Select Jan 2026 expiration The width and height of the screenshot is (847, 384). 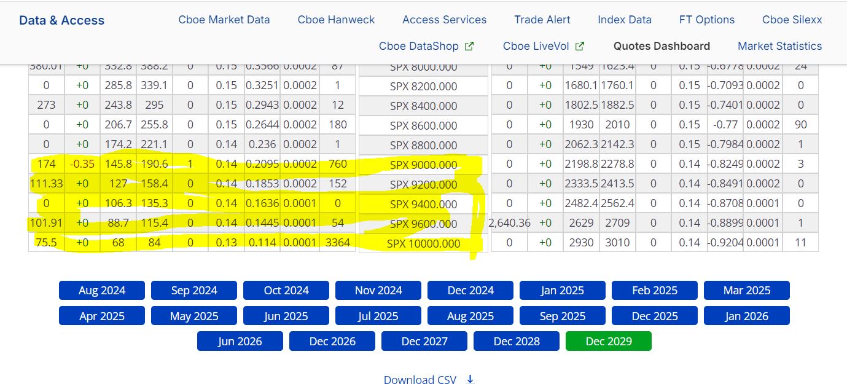[x=747, y=316]
